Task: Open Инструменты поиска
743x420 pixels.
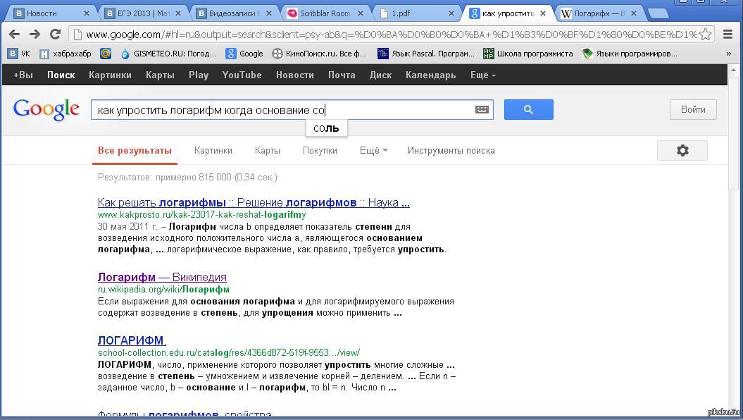Action: 451,151
